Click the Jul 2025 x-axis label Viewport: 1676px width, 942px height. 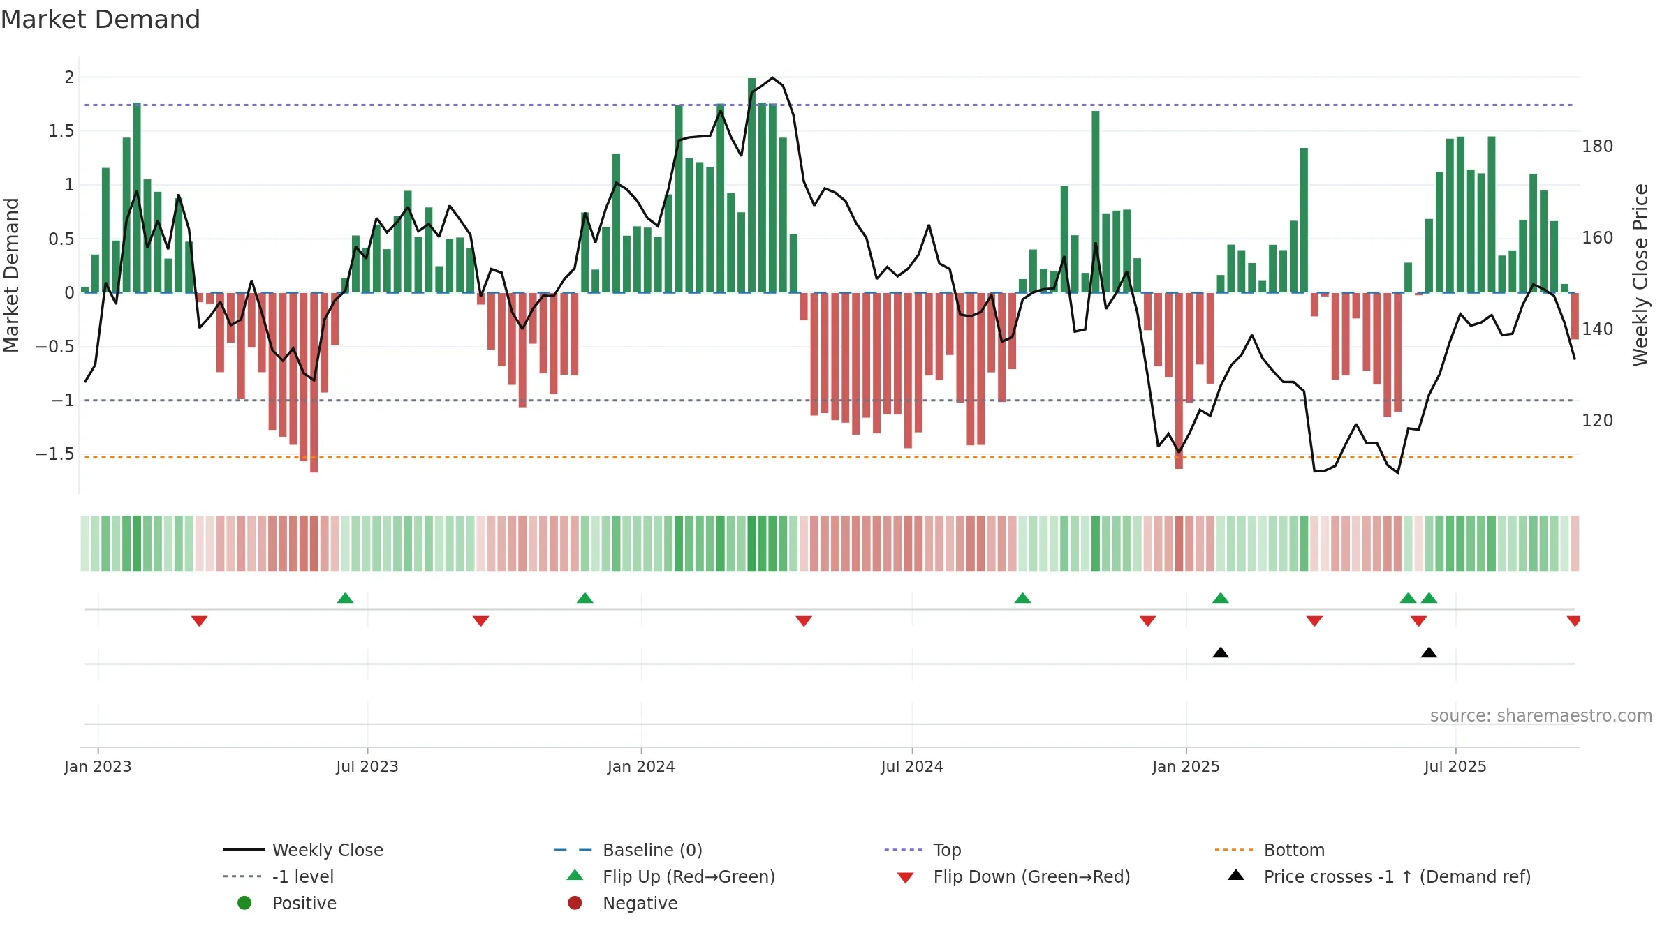point(1455,766)
